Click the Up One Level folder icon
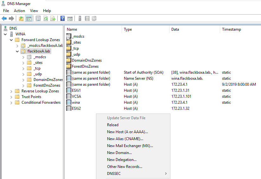The width and height of the screenshot is (261, 179). coord(21,19)
